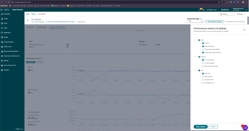Click the Apply changes button
249x131 pixels.
tap(201, 127)
